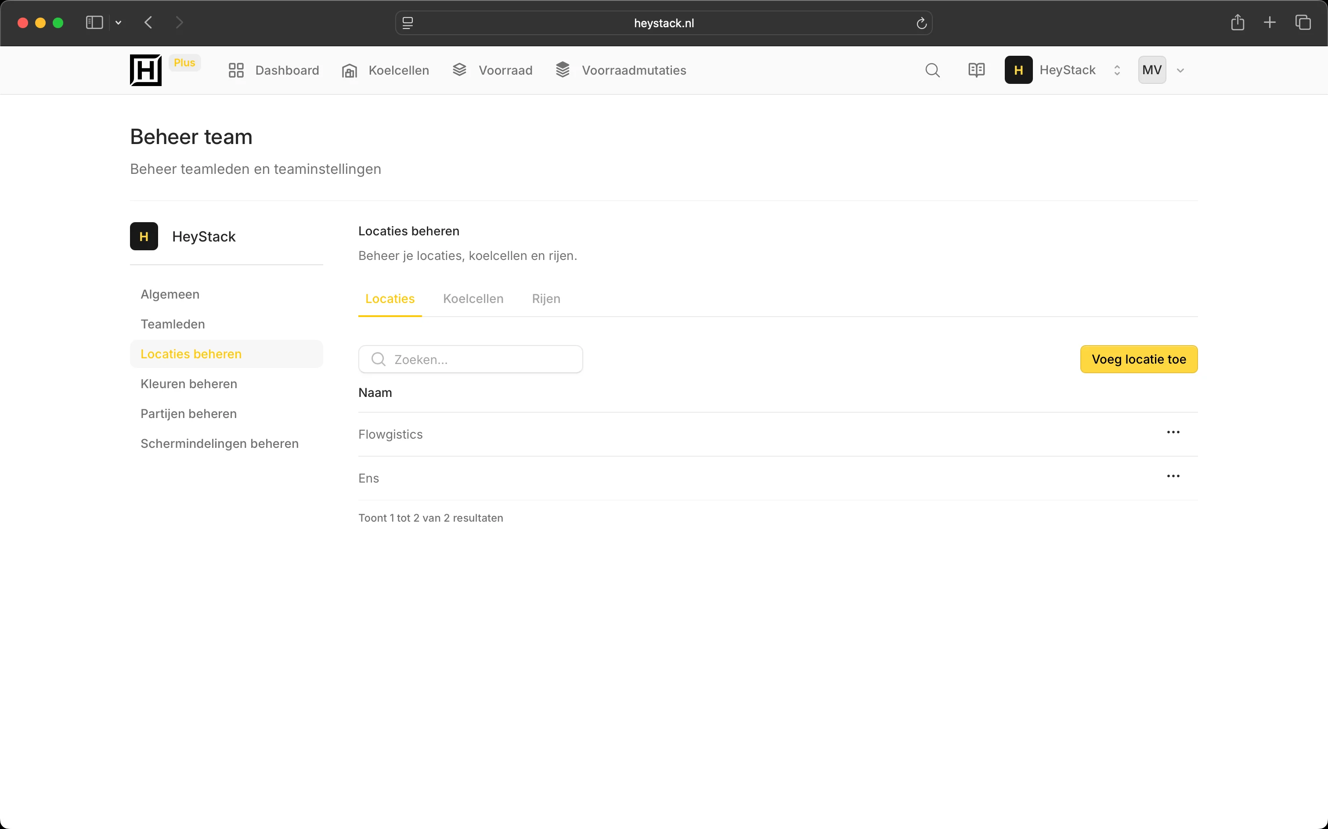1328x829 pixels.
Task: Click the Voorraad layers icon
Action: click(459, 70)
